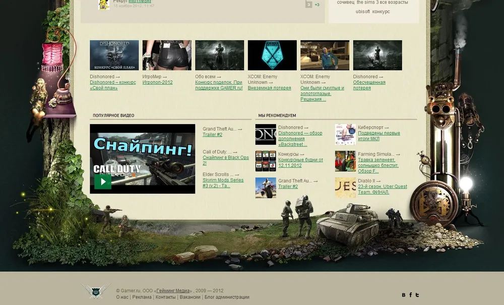Open the IntoTheSky profile link
The width and height of the screenshot is (504, 305).
click(x=140, y=2)
